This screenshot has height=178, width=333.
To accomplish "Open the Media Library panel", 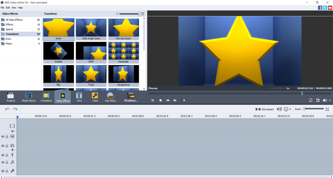I will 29,97.
